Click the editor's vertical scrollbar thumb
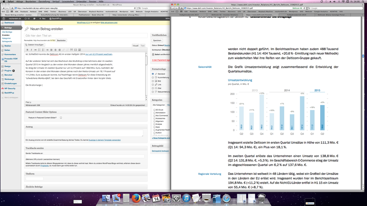This screenshot has height=206, width=367. coord(146,60)
